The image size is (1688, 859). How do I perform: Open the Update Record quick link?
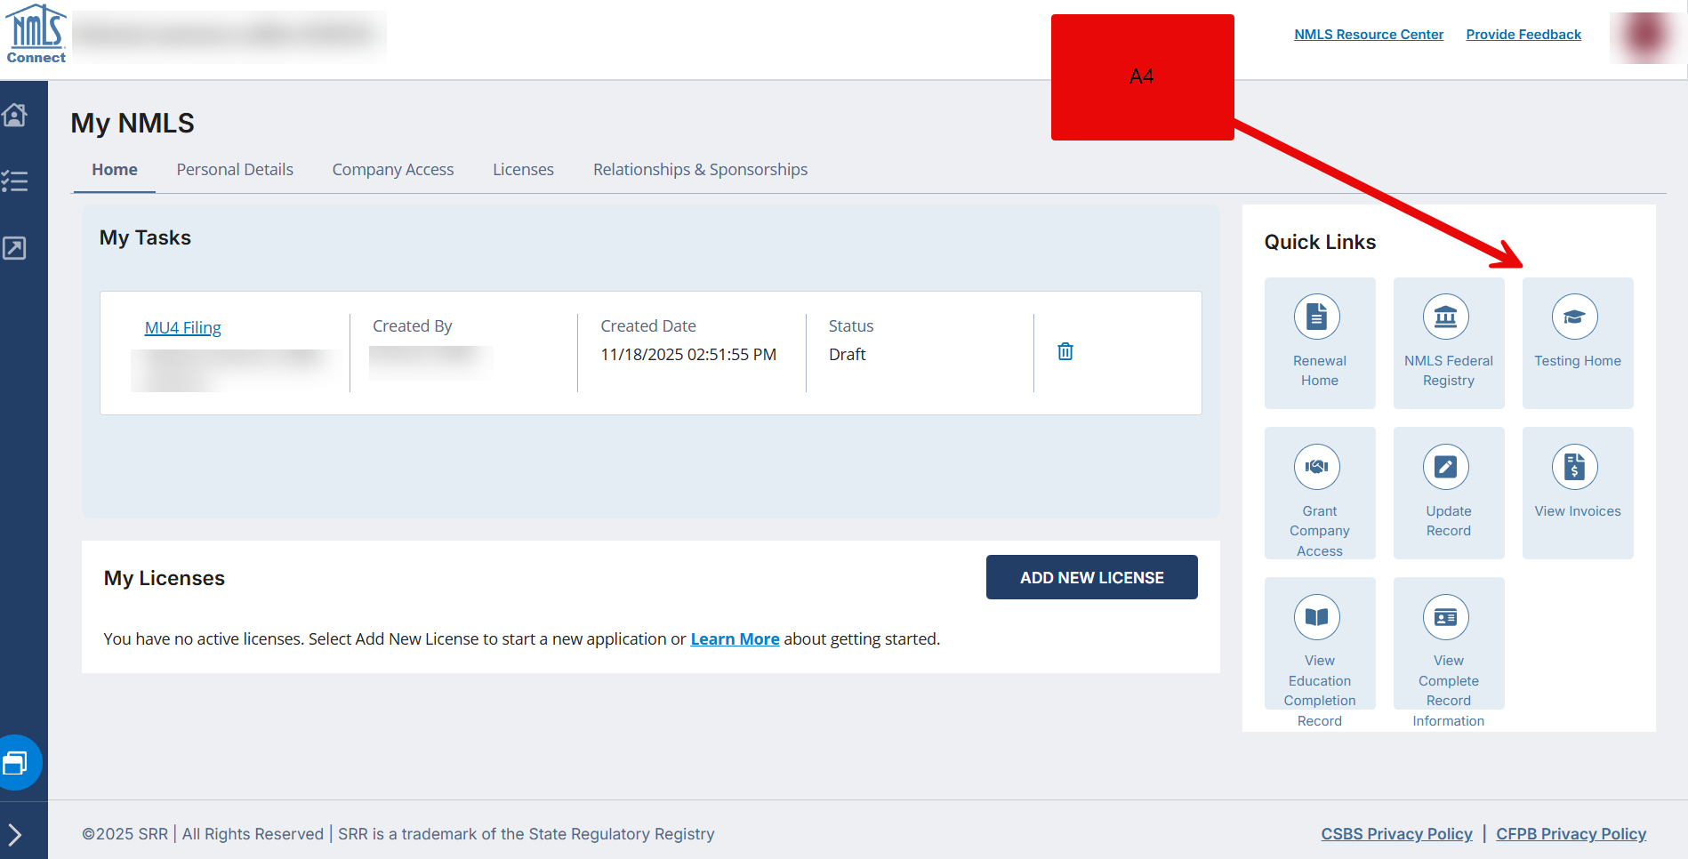(1448, 493)
